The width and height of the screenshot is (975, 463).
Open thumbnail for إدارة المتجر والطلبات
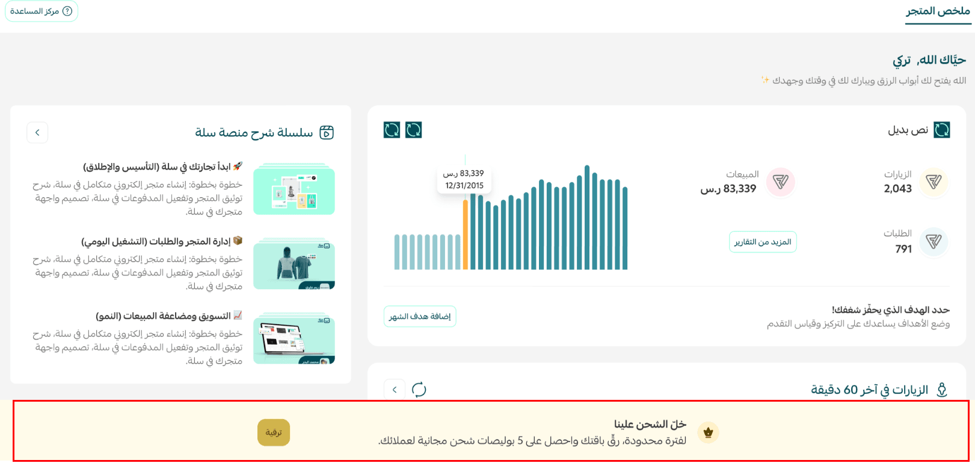[294, 264]
